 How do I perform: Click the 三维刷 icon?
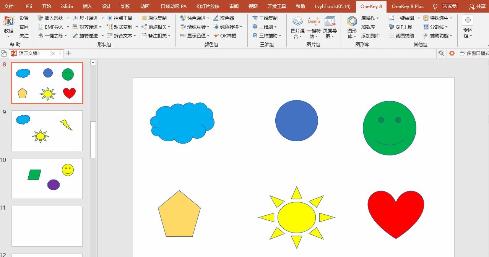click(255, 27)
